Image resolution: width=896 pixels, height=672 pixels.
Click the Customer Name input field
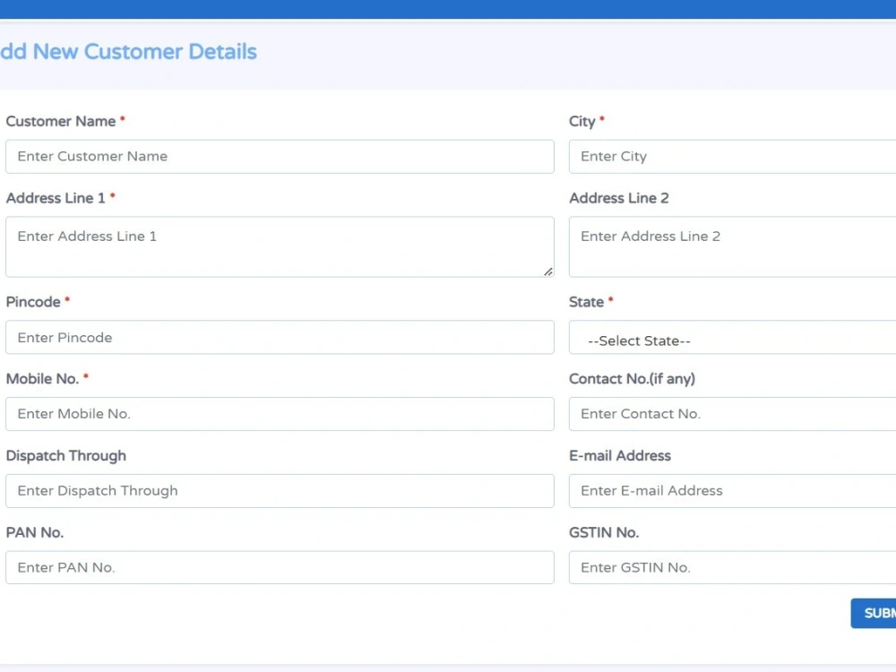point(280,157)
